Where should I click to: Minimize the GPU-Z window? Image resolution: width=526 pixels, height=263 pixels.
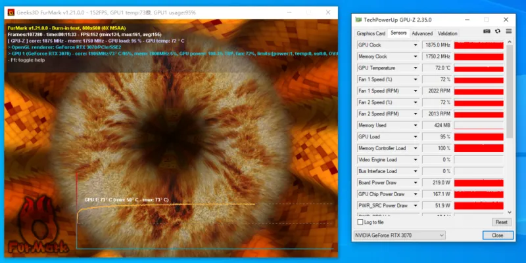[x=467, y=20]
